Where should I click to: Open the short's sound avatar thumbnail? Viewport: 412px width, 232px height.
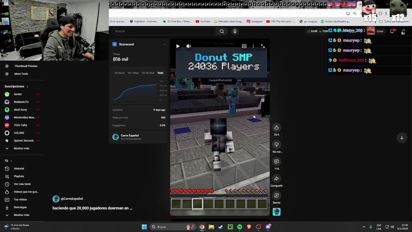click(x=276, y=212)
